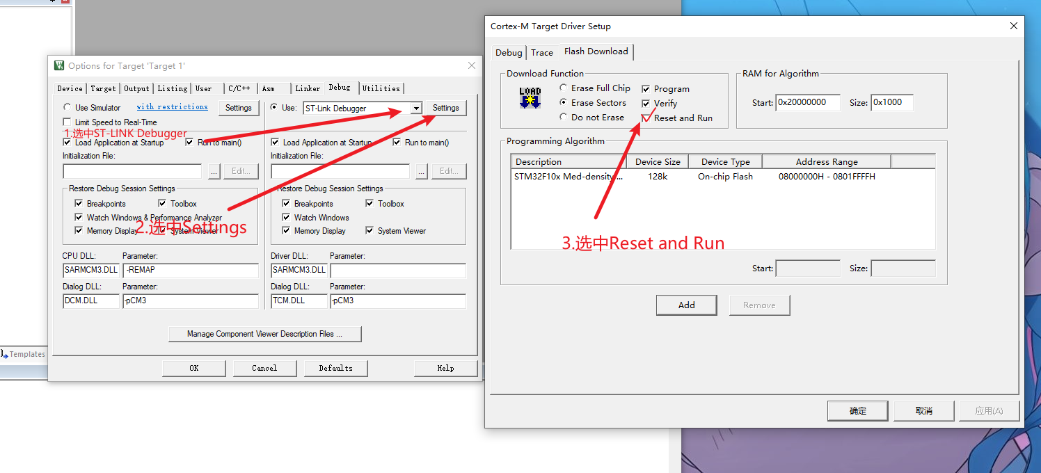Screen dimensions: 1041x473
Task: Click RAM for Algorithm Start field
Action: coord(808,102)
